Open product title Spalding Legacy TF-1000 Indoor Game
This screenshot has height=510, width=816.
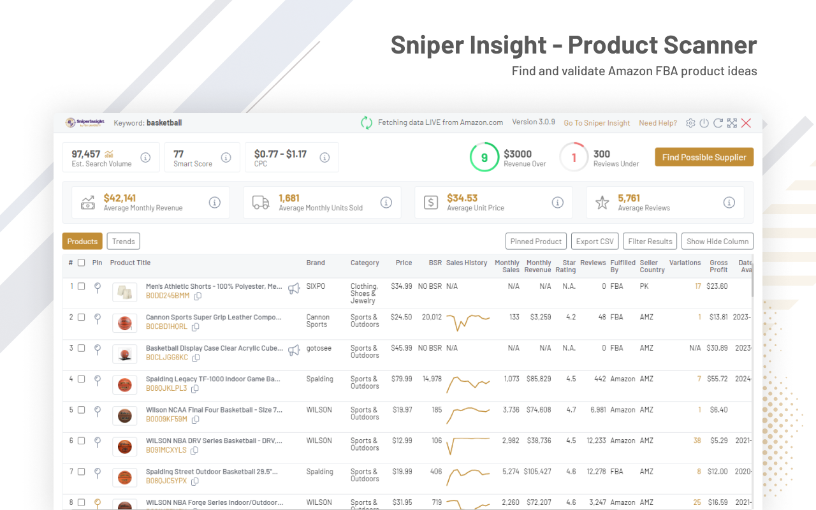coord(213,379)
